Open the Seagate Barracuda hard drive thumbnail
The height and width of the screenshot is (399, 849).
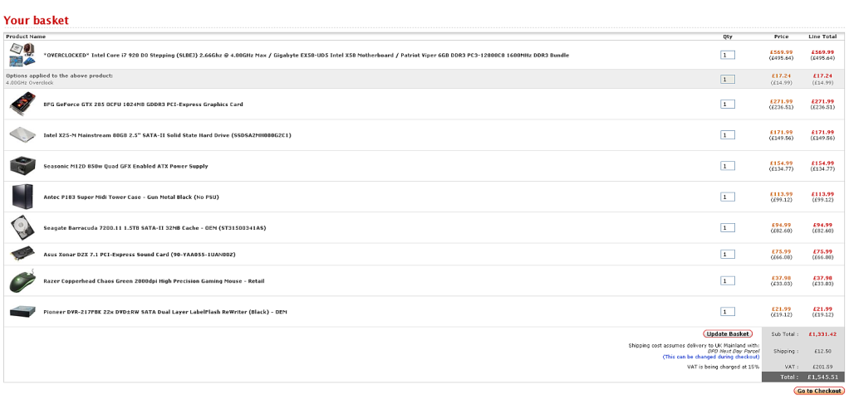point(22,227)
